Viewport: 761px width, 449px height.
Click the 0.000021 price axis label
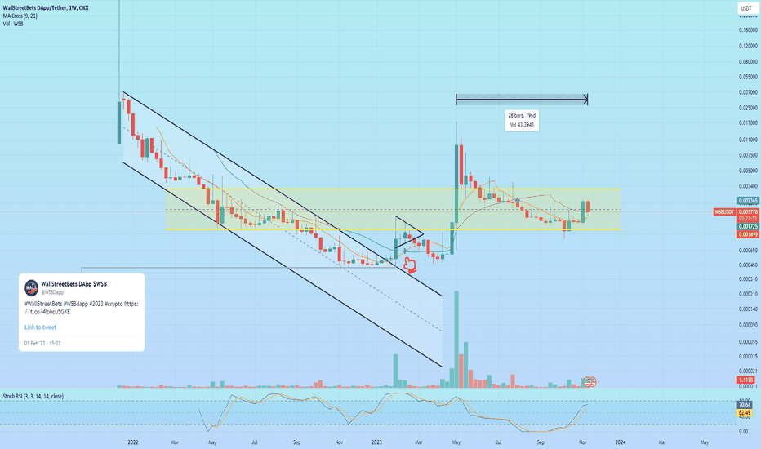tap(748, 371)
